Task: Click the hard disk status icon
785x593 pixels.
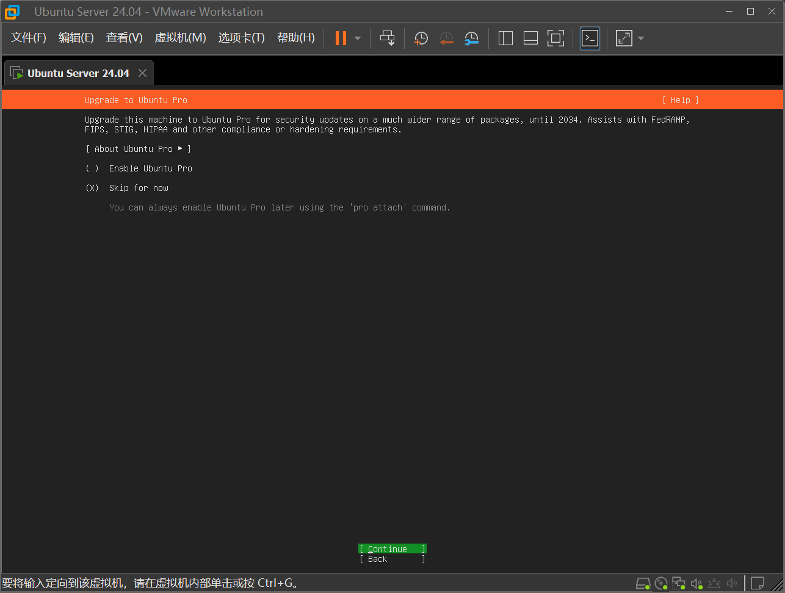Action: 643,584
